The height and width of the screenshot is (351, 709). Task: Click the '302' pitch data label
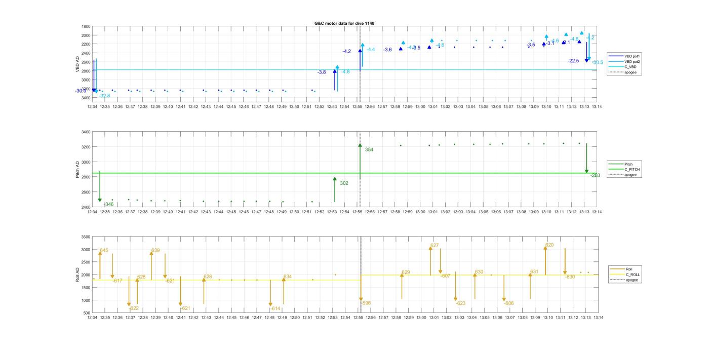coord(344,183)
